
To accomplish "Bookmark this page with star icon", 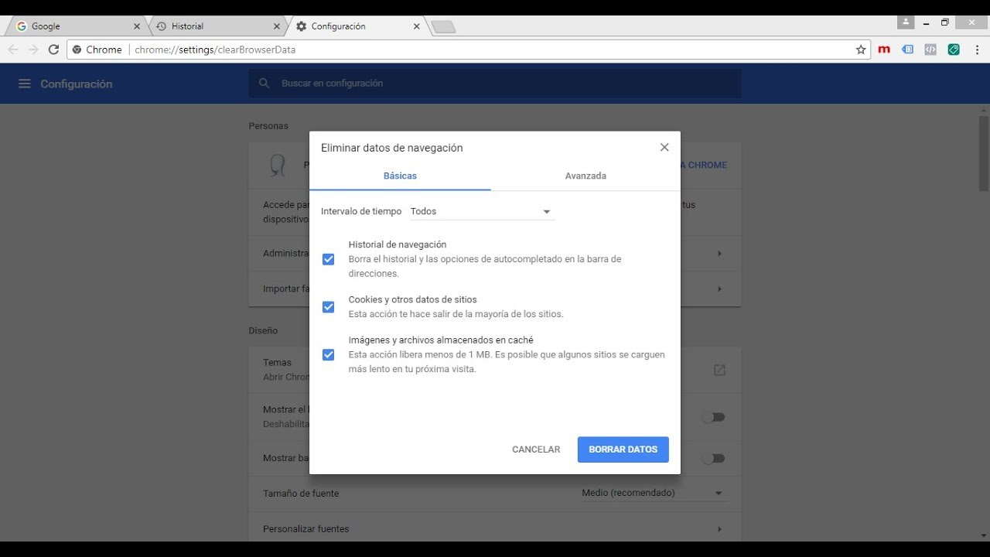I will click(861, 50).
